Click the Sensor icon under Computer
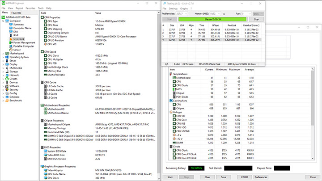 (x=11, y=50)
